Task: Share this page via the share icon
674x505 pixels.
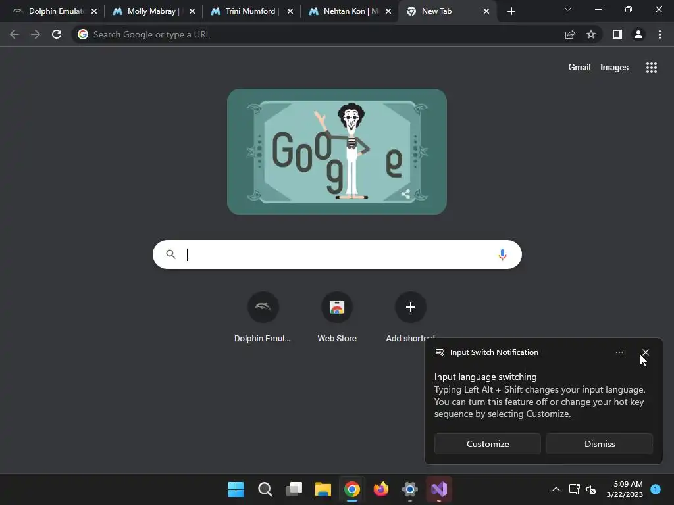Action: (570, 34)
